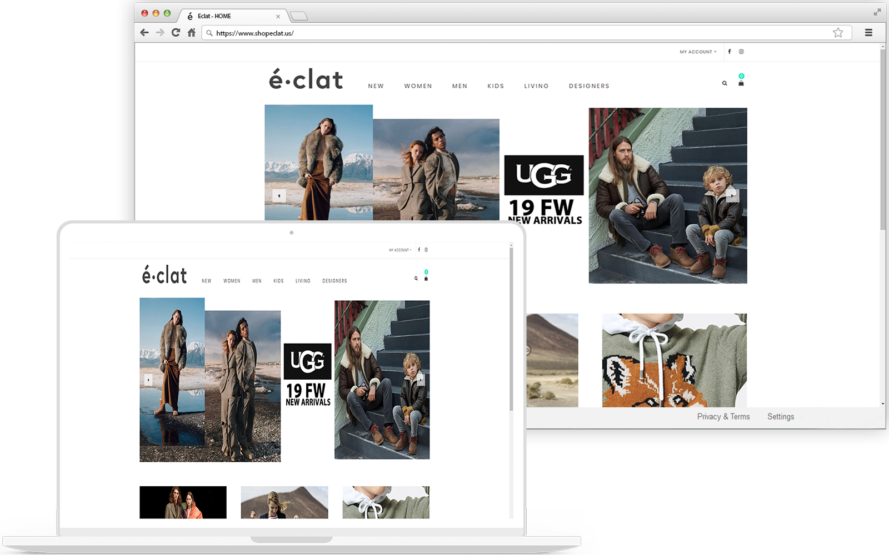The height and width of the screenshot is (555, 889).
Task: Open NEW menu in the browser window
Action: pyautogui.click(x=376, y=86)
